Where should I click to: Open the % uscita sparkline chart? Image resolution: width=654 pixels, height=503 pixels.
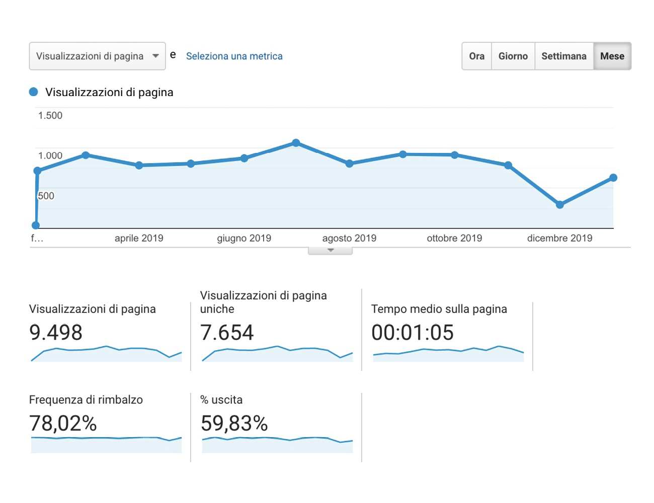277,445
